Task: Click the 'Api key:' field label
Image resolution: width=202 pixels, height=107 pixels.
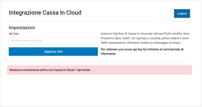Action: [14, 34]
